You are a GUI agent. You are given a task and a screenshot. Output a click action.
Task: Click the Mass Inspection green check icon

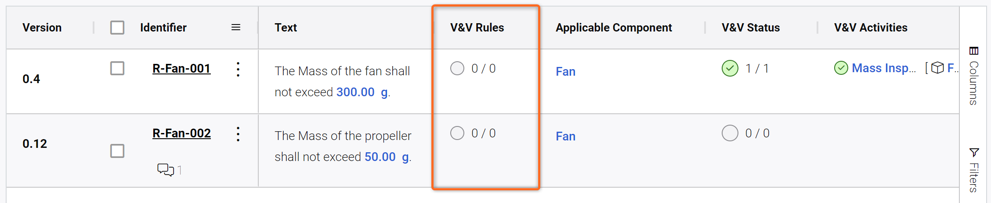point(841,68)
